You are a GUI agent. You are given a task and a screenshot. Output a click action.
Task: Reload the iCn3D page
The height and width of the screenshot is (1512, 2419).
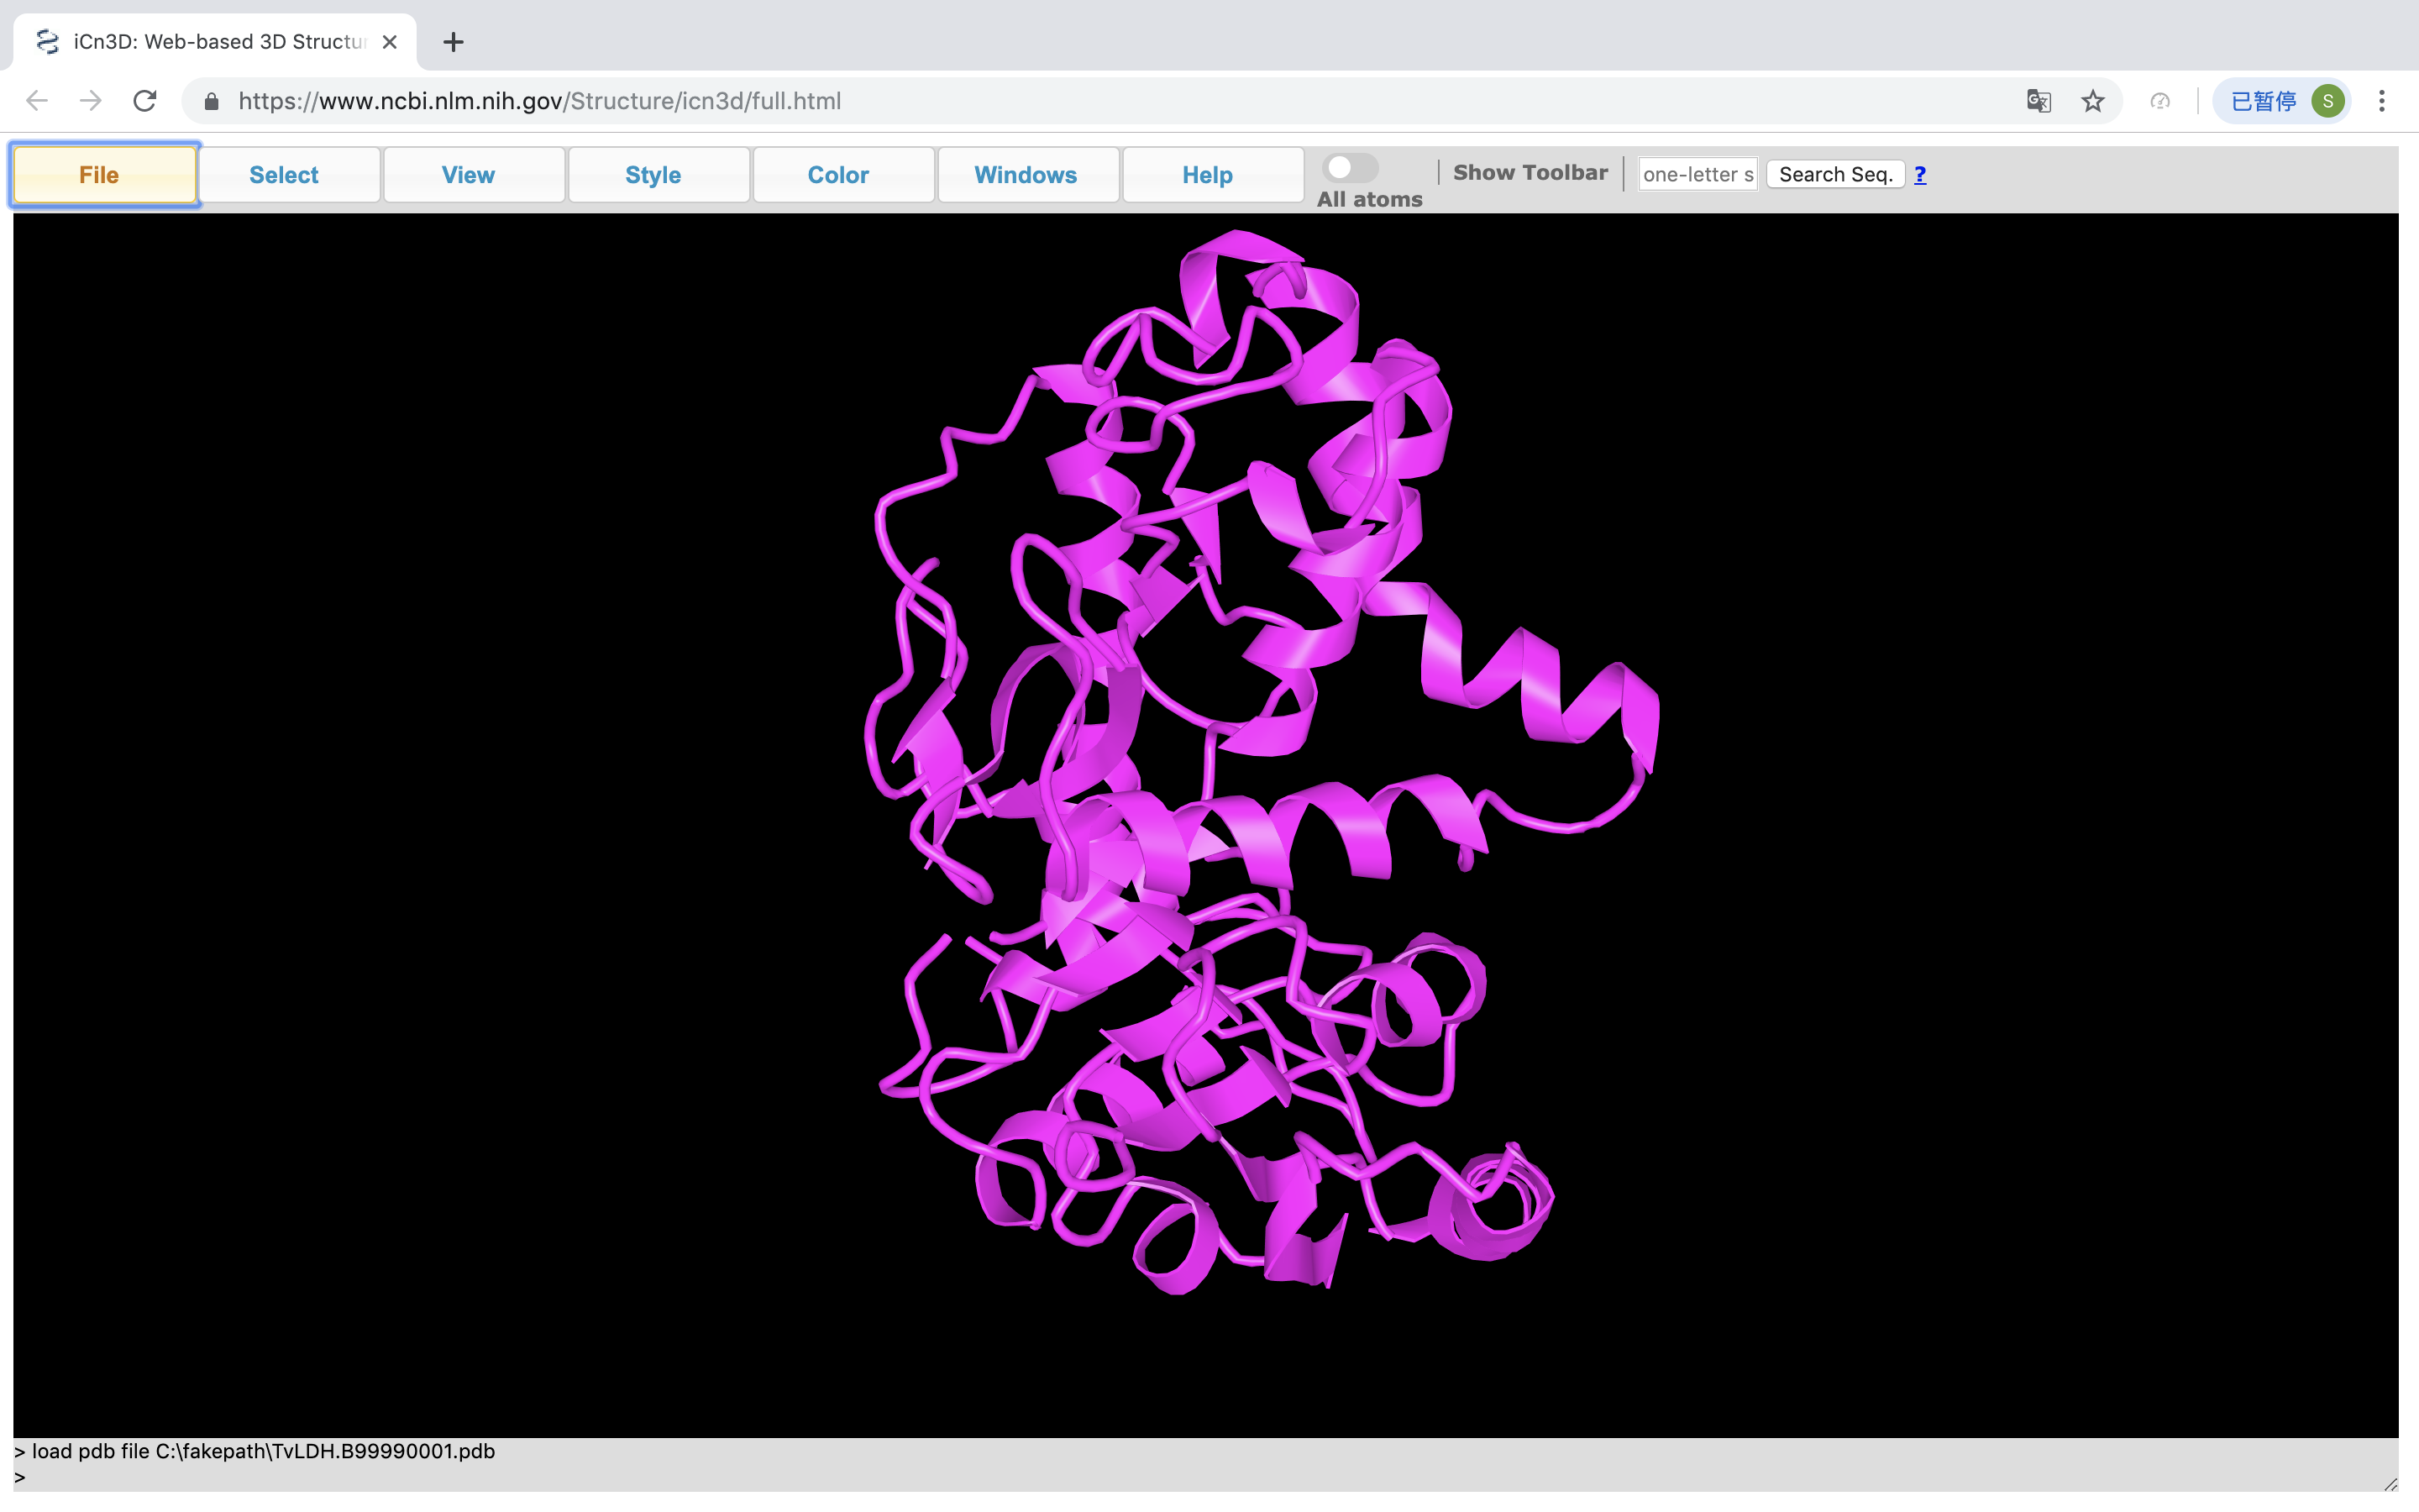coord(145,101)
